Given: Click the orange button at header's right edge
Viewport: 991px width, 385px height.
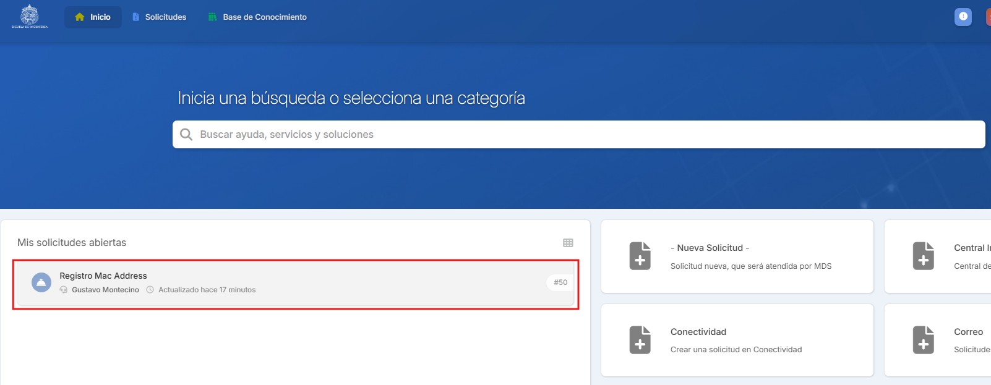Looking at the screenshot, I should point(988,17).
